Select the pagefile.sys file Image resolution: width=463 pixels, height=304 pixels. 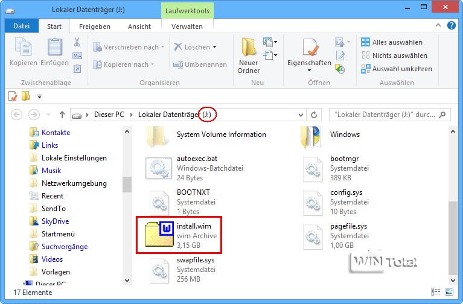point(336,236)
